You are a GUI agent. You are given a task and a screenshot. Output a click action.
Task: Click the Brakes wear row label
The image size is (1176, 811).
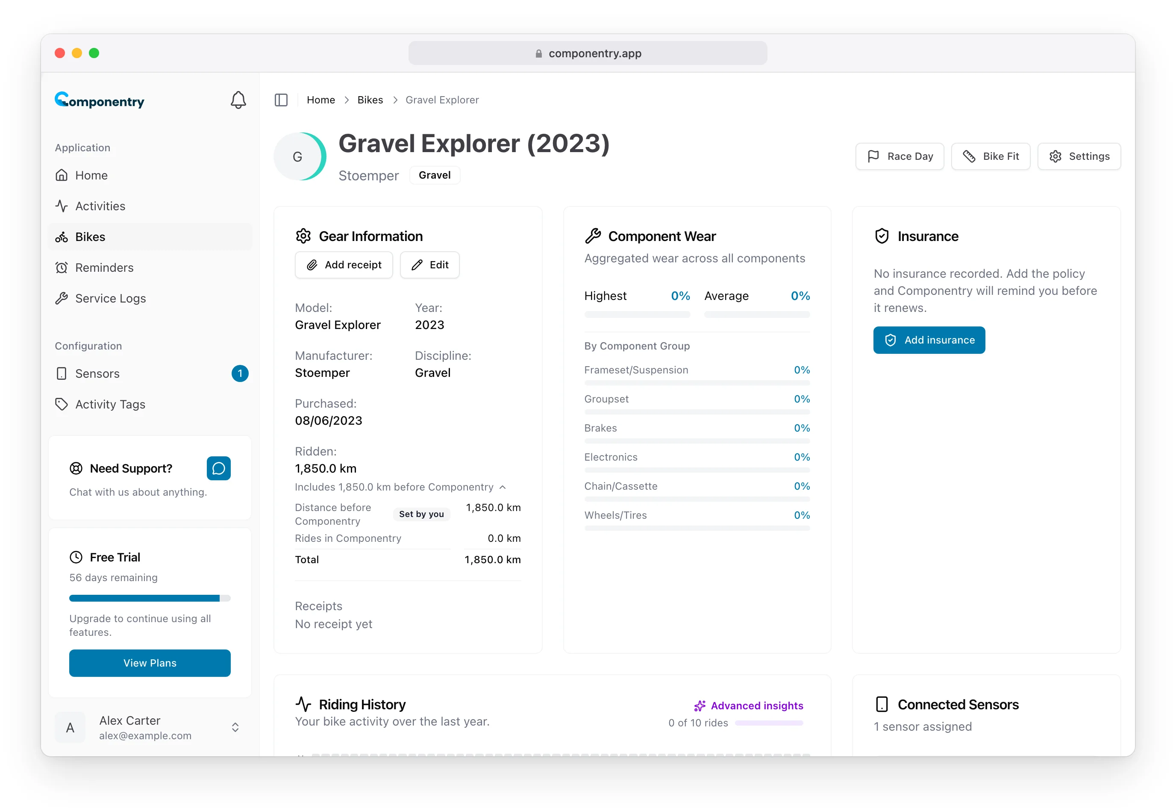601,428
